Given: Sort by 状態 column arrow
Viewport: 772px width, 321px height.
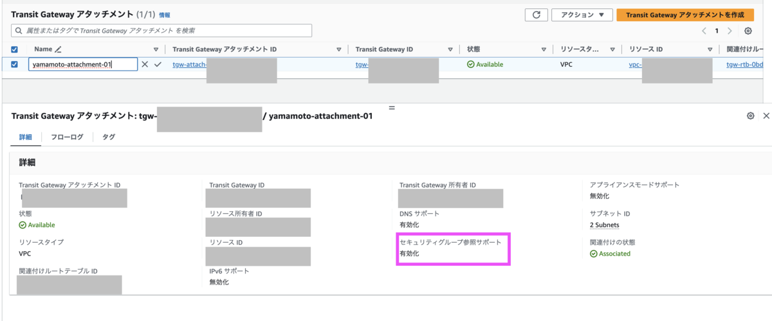Looking at the screenshot, I should 544,49.
